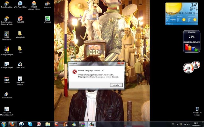
Task: Open the Train Simulator desktop shortcut
Action: (x=7, y=3)
